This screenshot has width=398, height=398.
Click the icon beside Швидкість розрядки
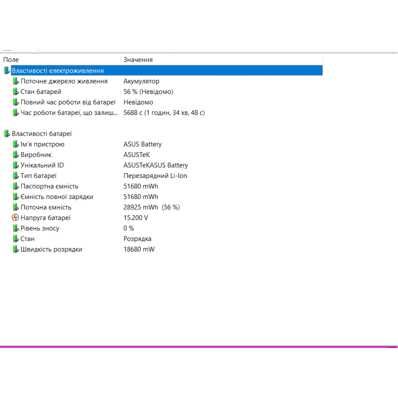point(16,249)
